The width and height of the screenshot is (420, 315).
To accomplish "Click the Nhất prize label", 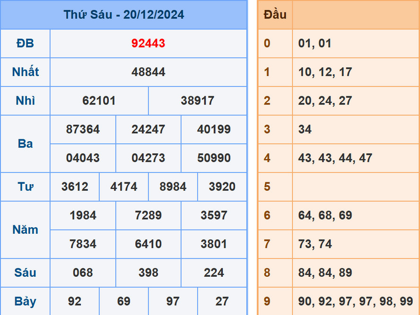I will coord(25,72).
